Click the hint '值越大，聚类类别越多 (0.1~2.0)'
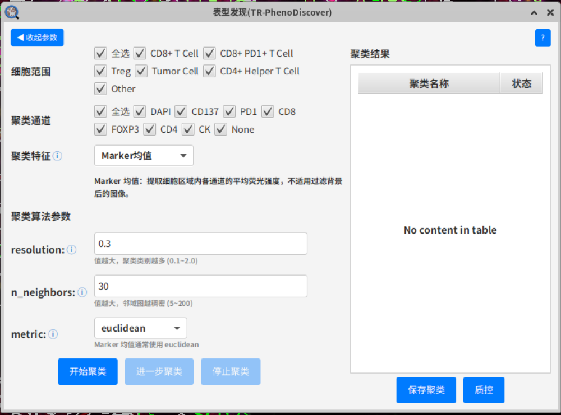This screenshot has height=415, width=561. 146,261
